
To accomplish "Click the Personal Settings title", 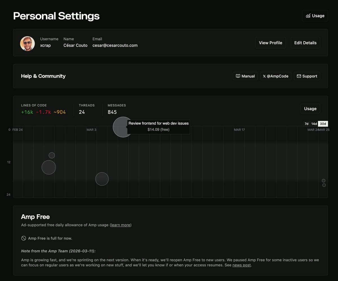I will point(56,16).
